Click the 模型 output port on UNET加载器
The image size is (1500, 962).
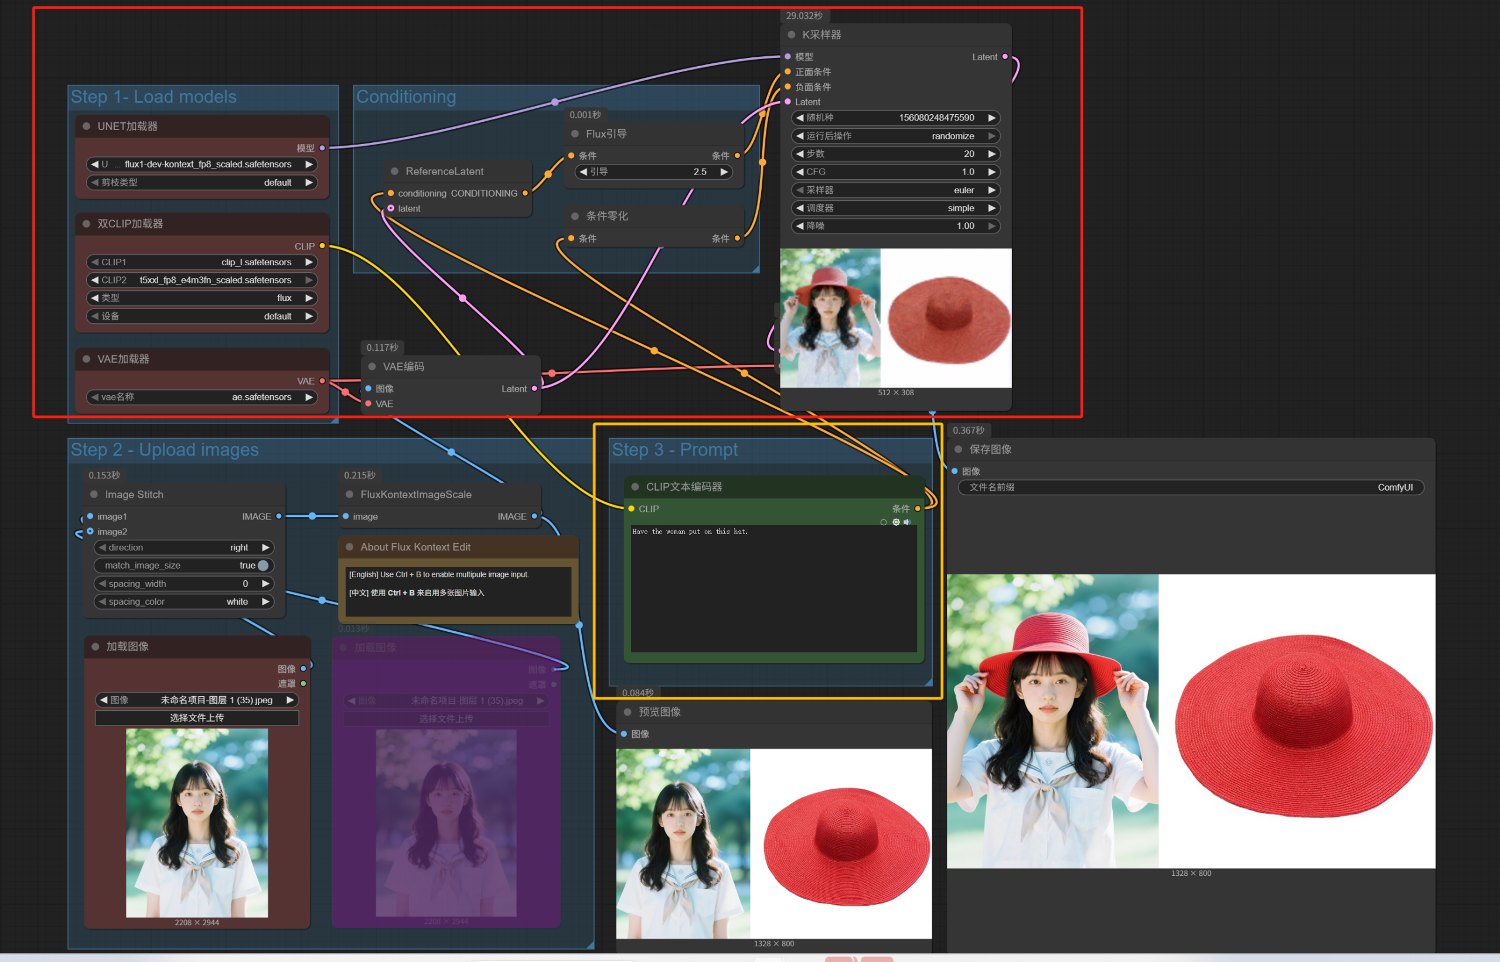coord(322,148)
